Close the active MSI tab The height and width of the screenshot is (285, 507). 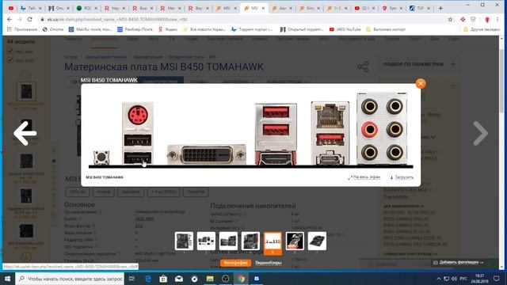click(x=263, y=8)
